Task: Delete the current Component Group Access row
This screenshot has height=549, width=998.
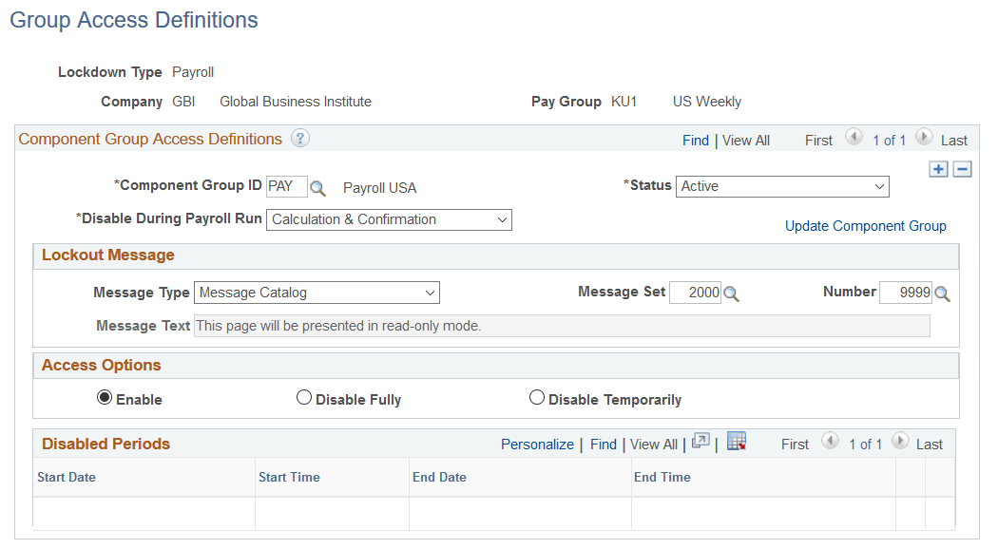Action: pyautogui.click(x=961, y=168)
